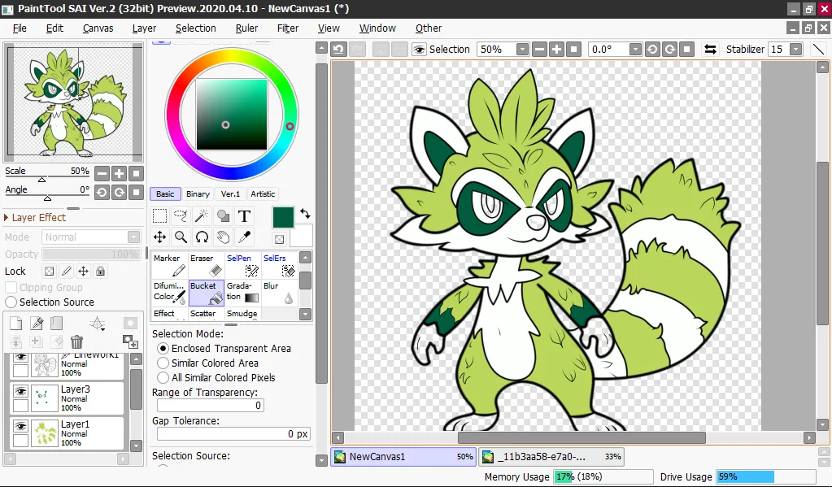Pick the Blur tool
The image size is (832, 487).
[x=279, y=293]
